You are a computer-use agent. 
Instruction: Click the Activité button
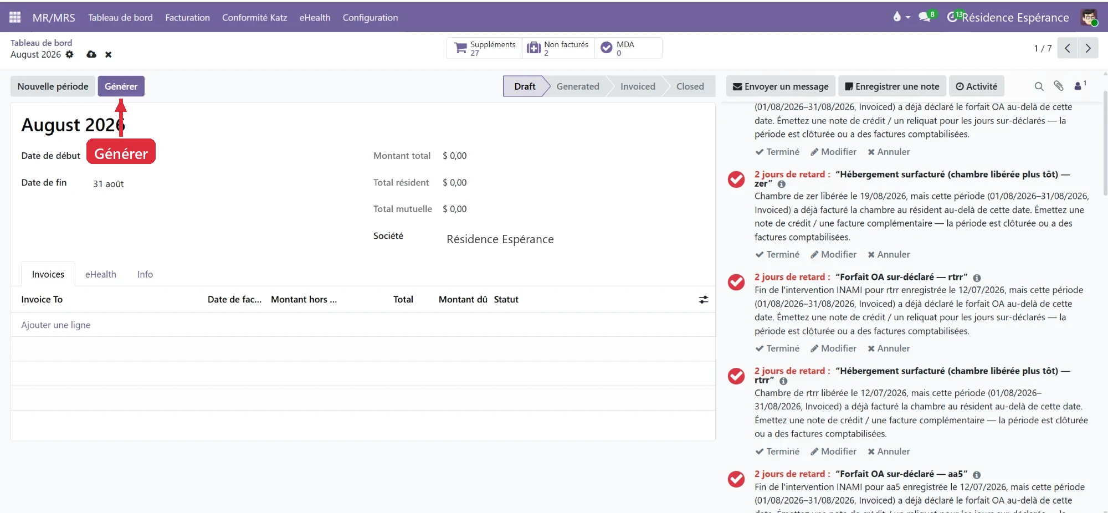[x=977, y=86]
